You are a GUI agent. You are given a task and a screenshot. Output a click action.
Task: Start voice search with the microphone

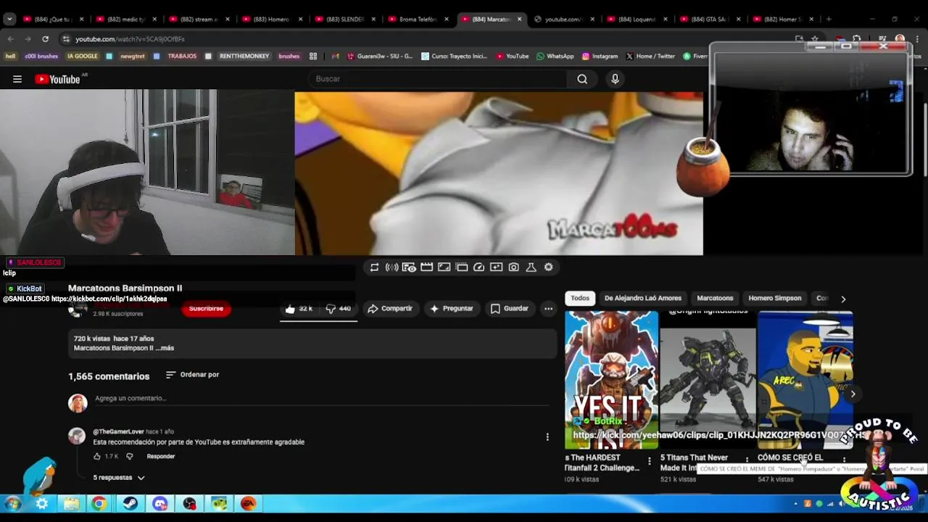pyautogui.click(x=615, y=79)
